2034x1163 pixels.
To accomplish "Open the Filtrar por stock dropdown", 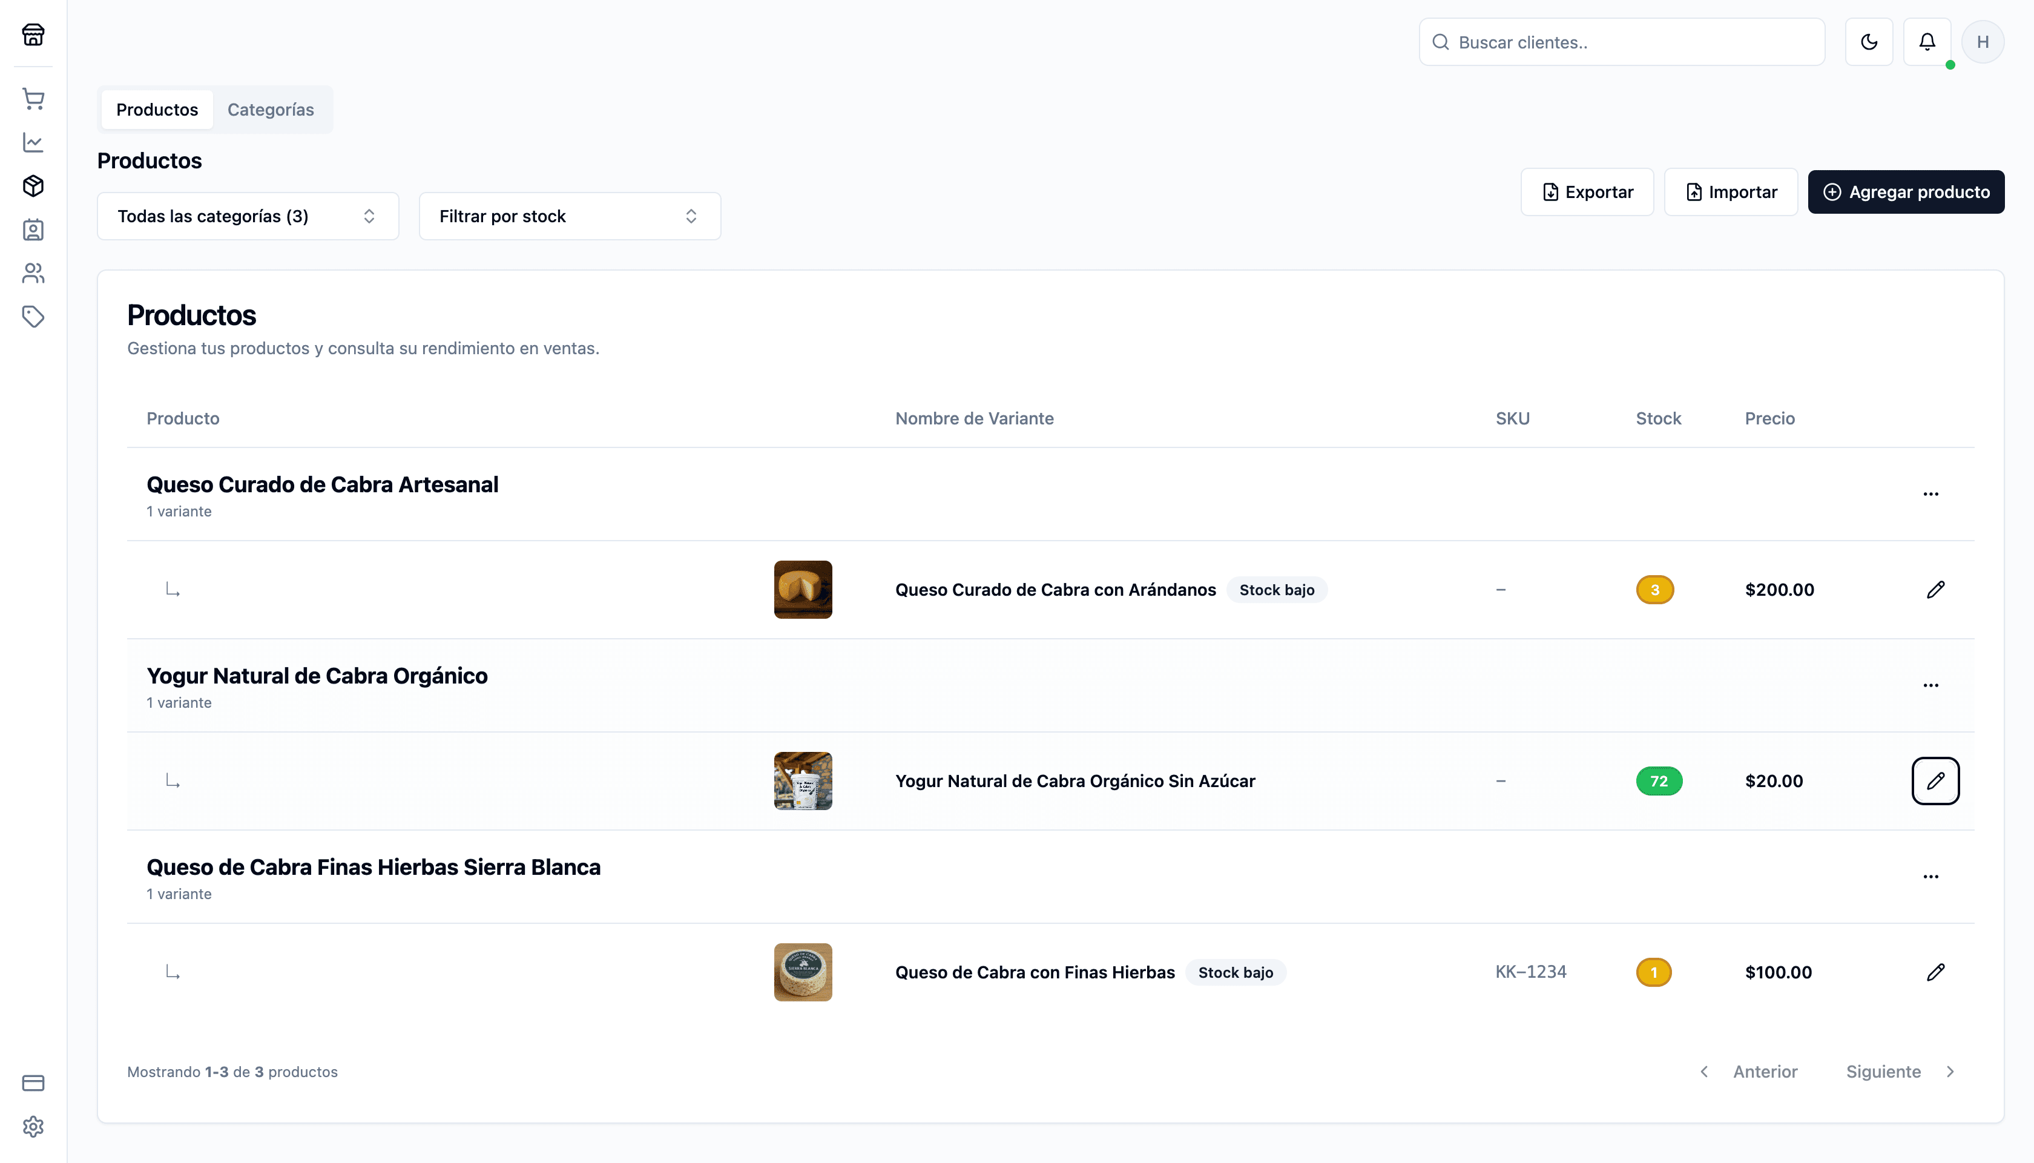I will coord(570,216).
